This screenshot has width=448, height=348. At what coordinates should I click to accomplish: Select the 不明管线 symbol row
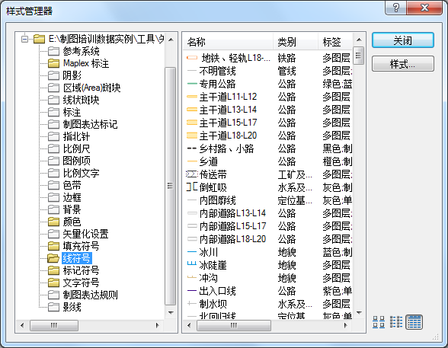[268, 71]
